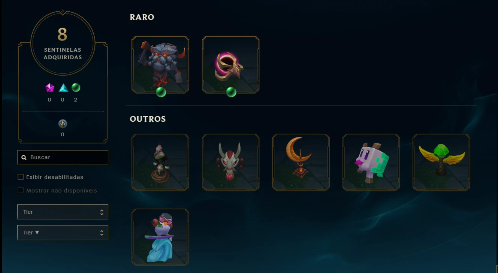The height and width of the screenshot is (273, 498).
Task: Select the stone golem ward skin
Action: 160,65
